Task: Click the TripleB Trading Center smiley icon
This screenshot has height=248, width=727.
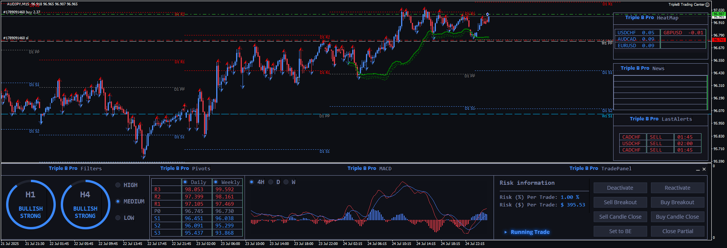Action: (x=707, y=5)
